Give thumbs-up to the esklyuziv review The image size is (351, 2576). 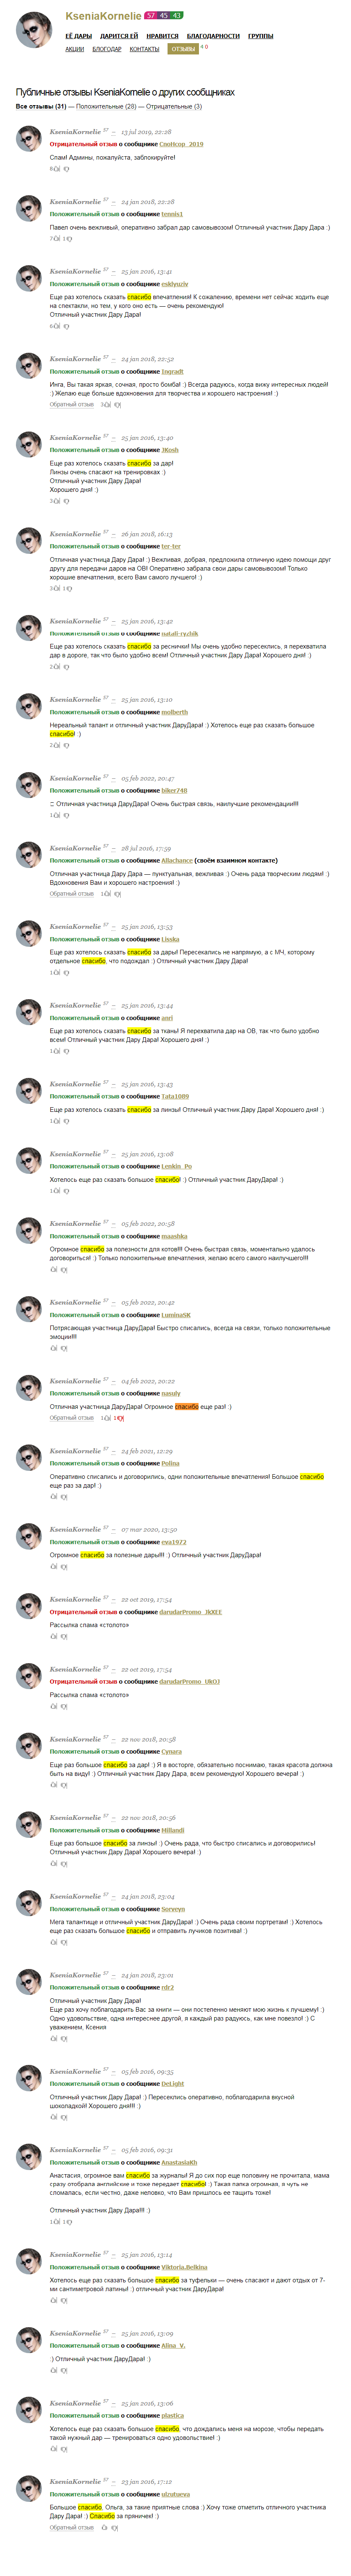(56, 326)
